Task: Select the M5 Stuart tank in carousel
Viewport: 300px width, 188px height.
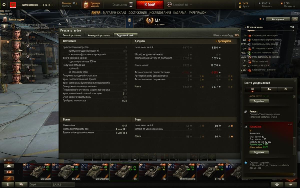Action: [37, 172]
